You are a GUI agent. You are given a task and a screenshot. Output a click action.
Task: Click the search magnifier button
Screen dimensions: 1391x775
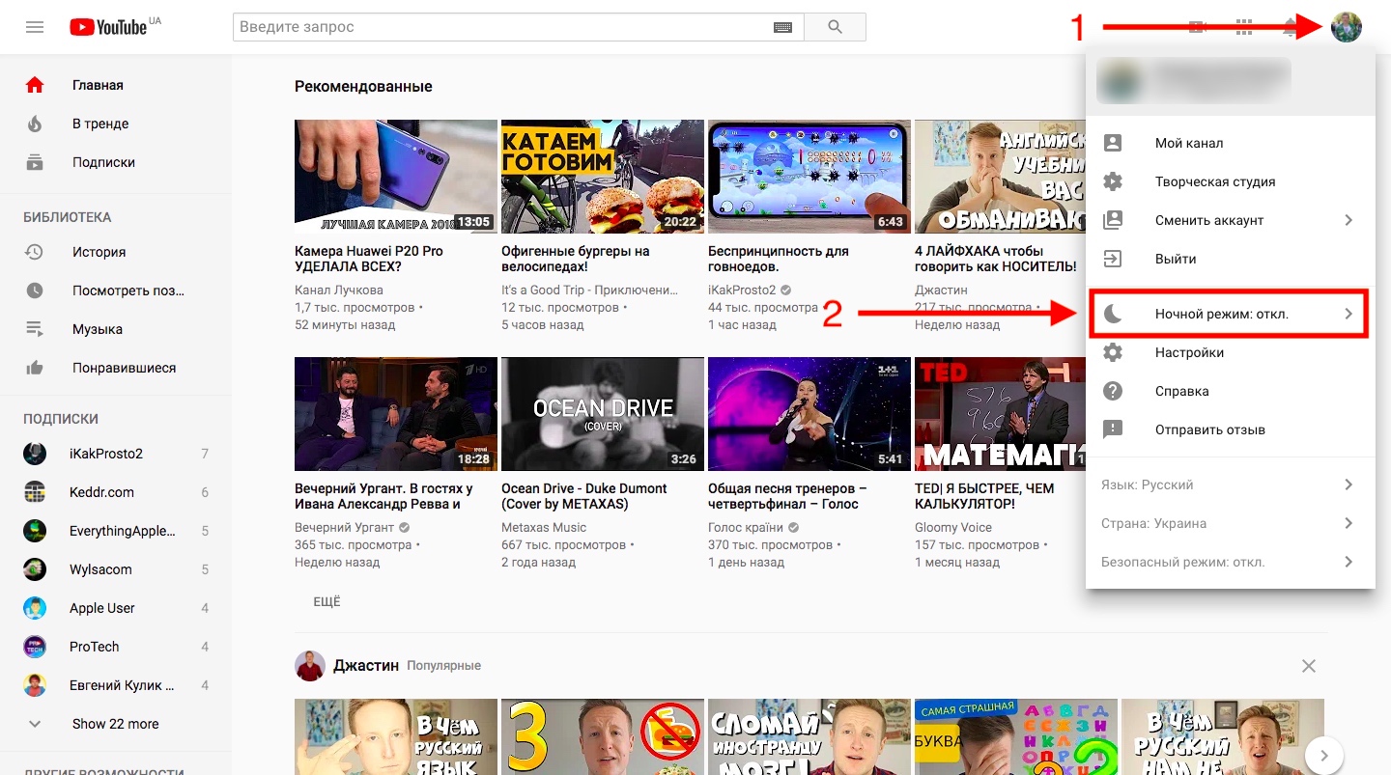[836, 27]
